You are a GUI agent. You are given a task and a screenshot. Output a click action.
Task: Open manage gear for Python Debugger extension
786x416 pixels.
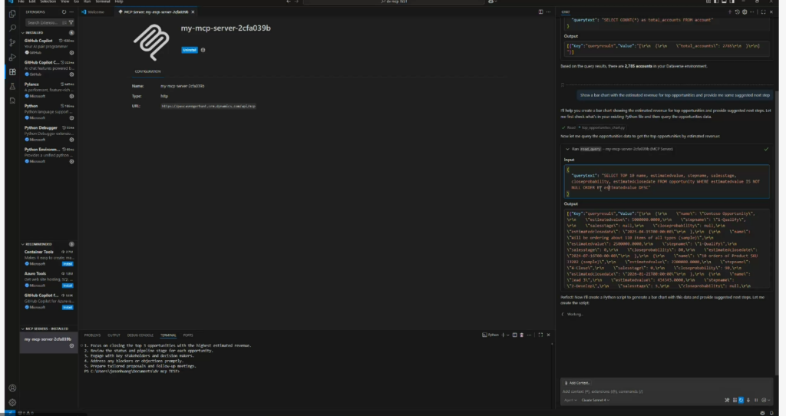click(x=71, y=140)
